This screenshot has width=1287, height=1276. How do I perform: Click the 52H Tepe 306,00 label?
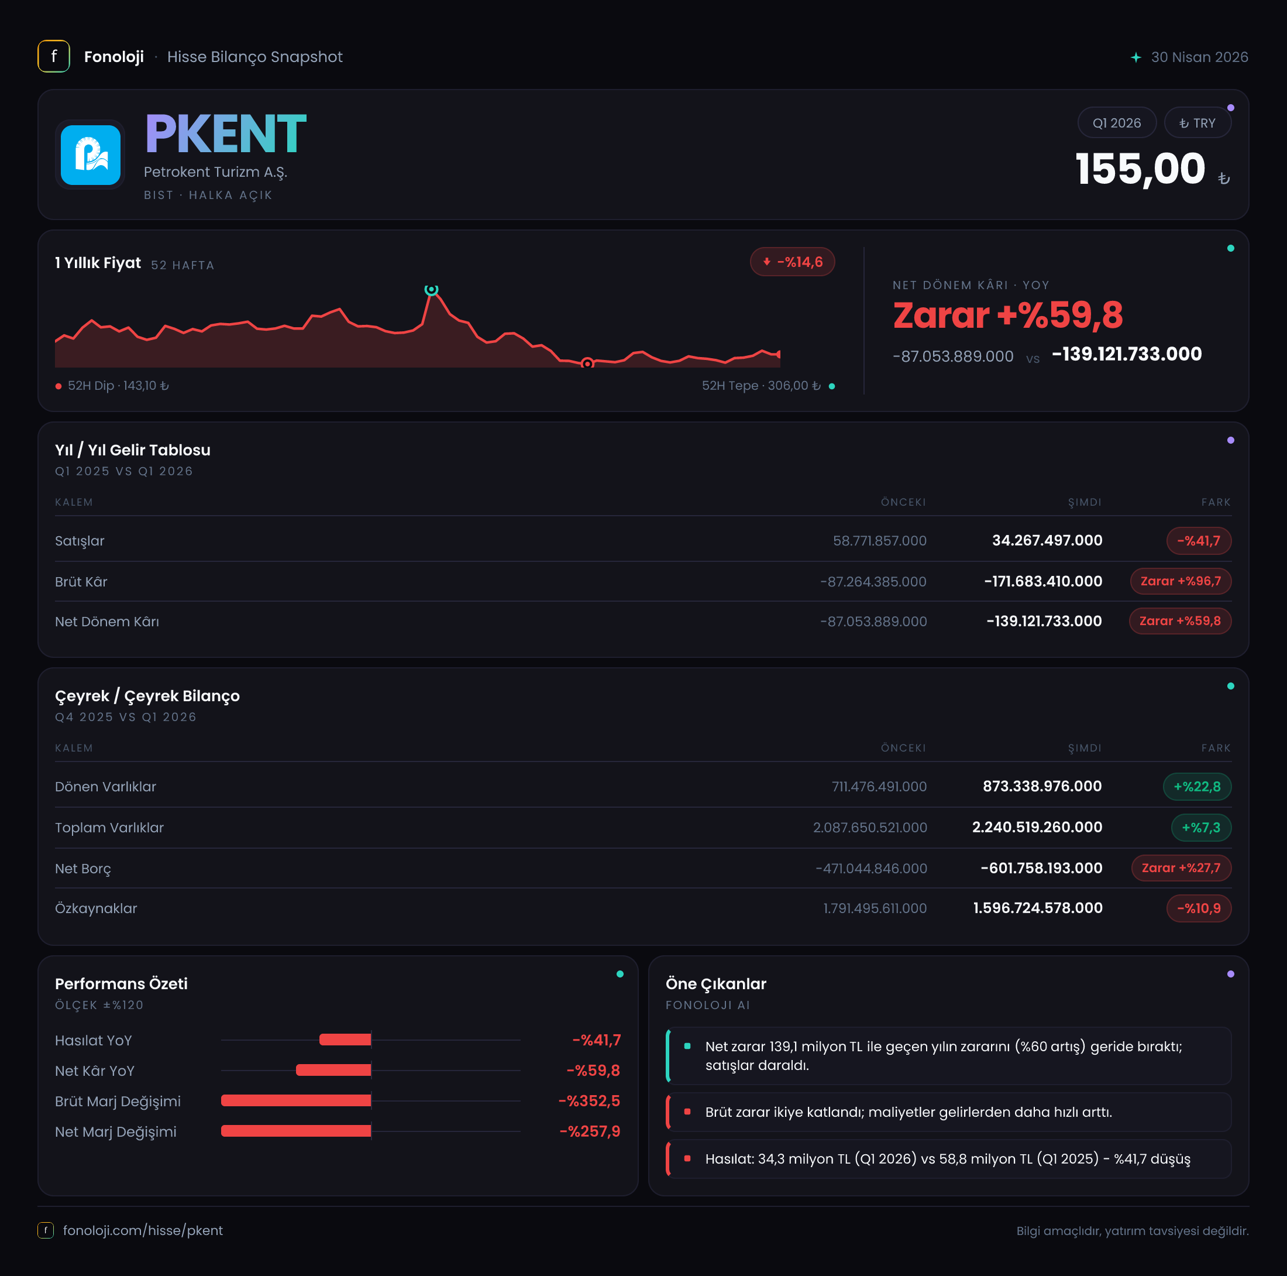(x=762, y=385)
